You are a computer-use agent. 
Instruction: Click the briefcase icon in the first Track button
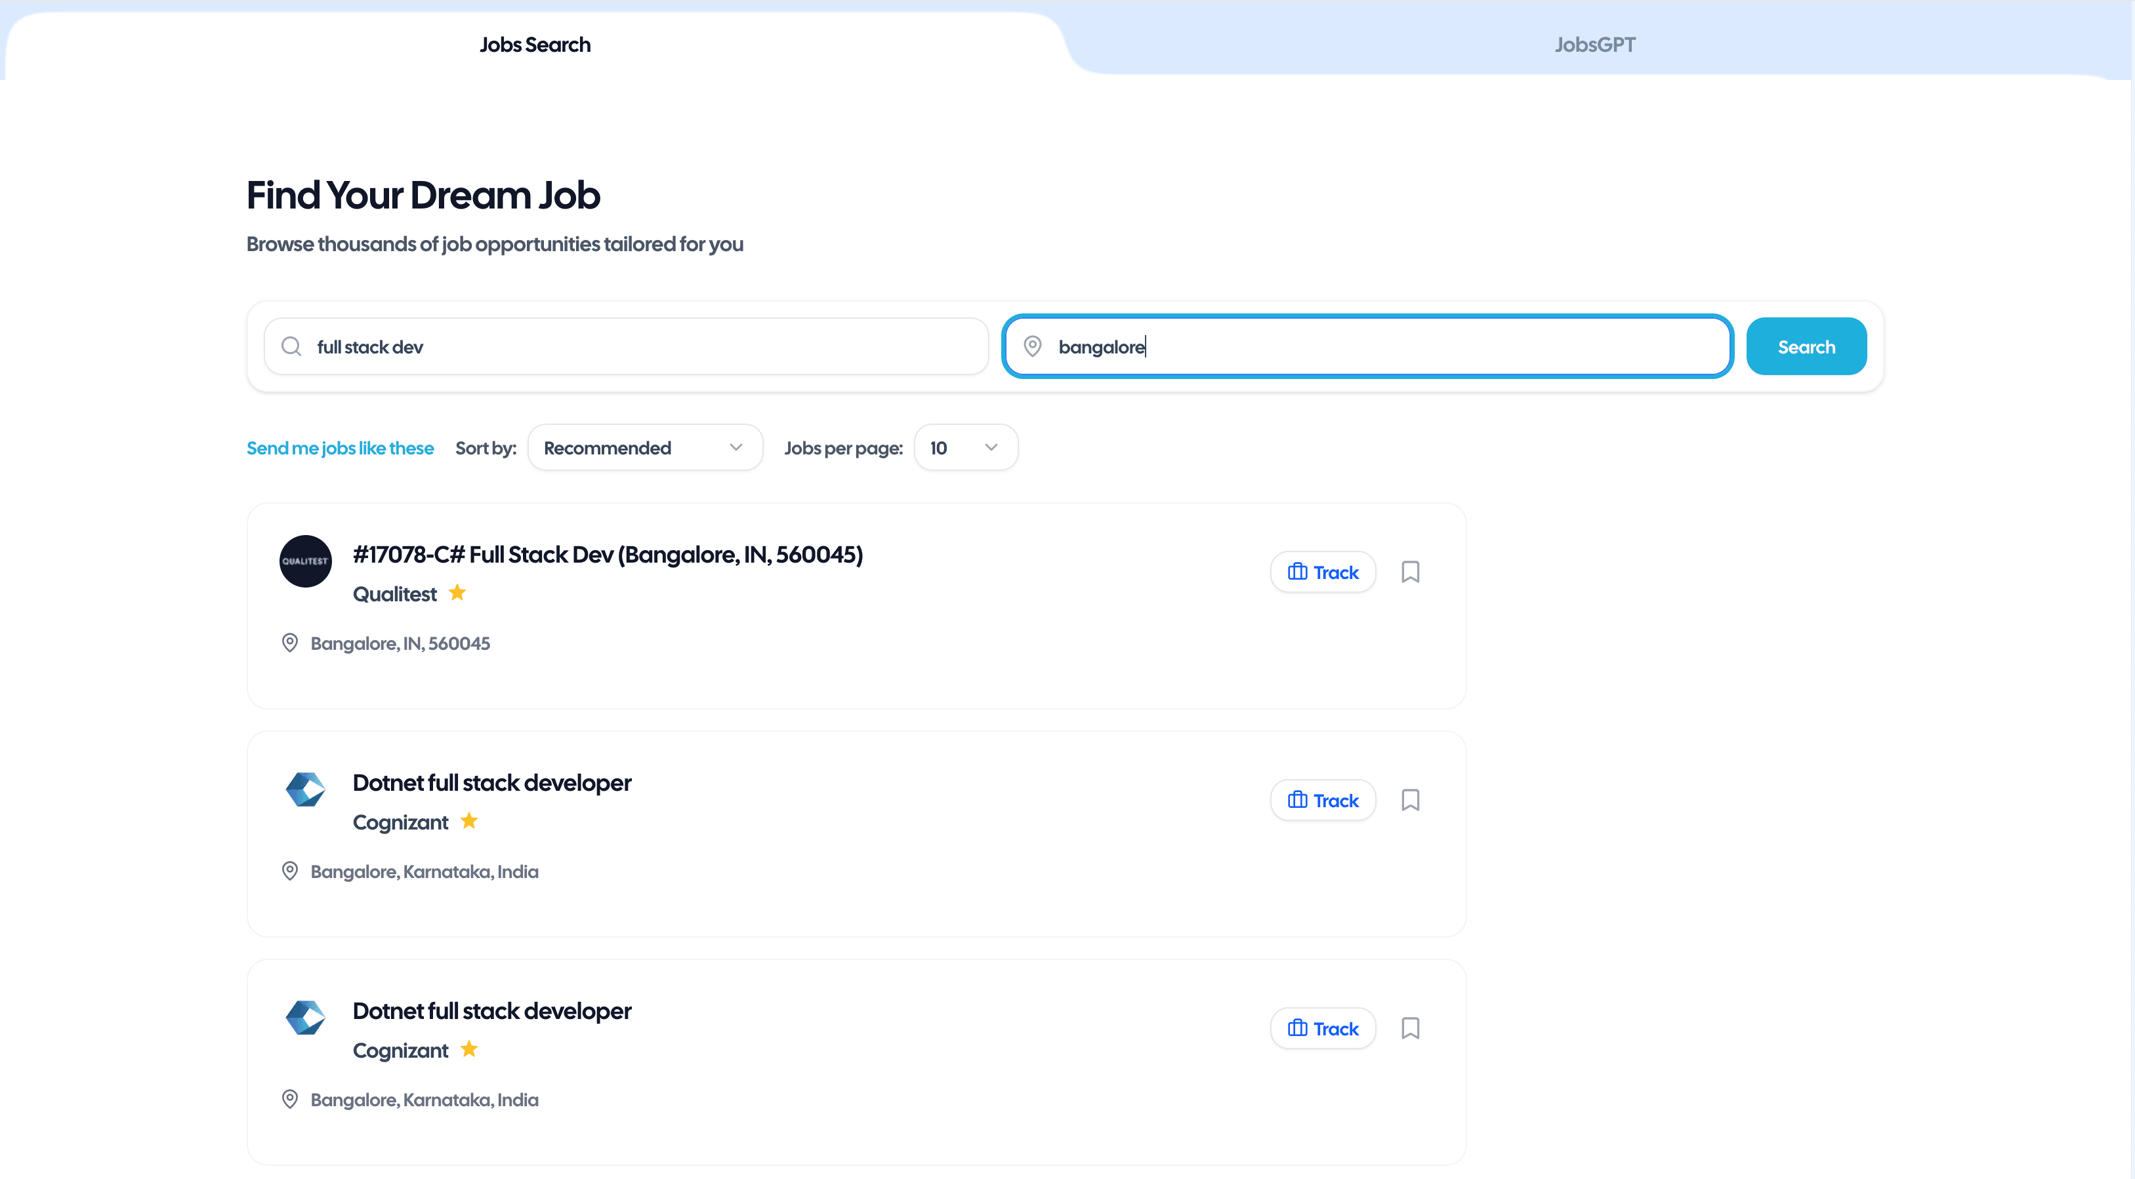click(1298, 572)
